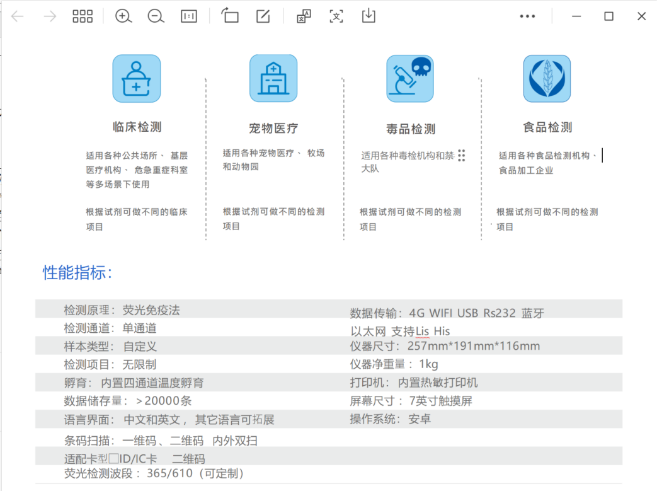Click the 食品检测 wheat leaf icon
Screen dimensions: 657x491
pos(547,79)
